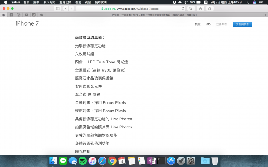Toggle the Safari sidebar button
Viewport: 268px width, 167px height.
point(58,9)
